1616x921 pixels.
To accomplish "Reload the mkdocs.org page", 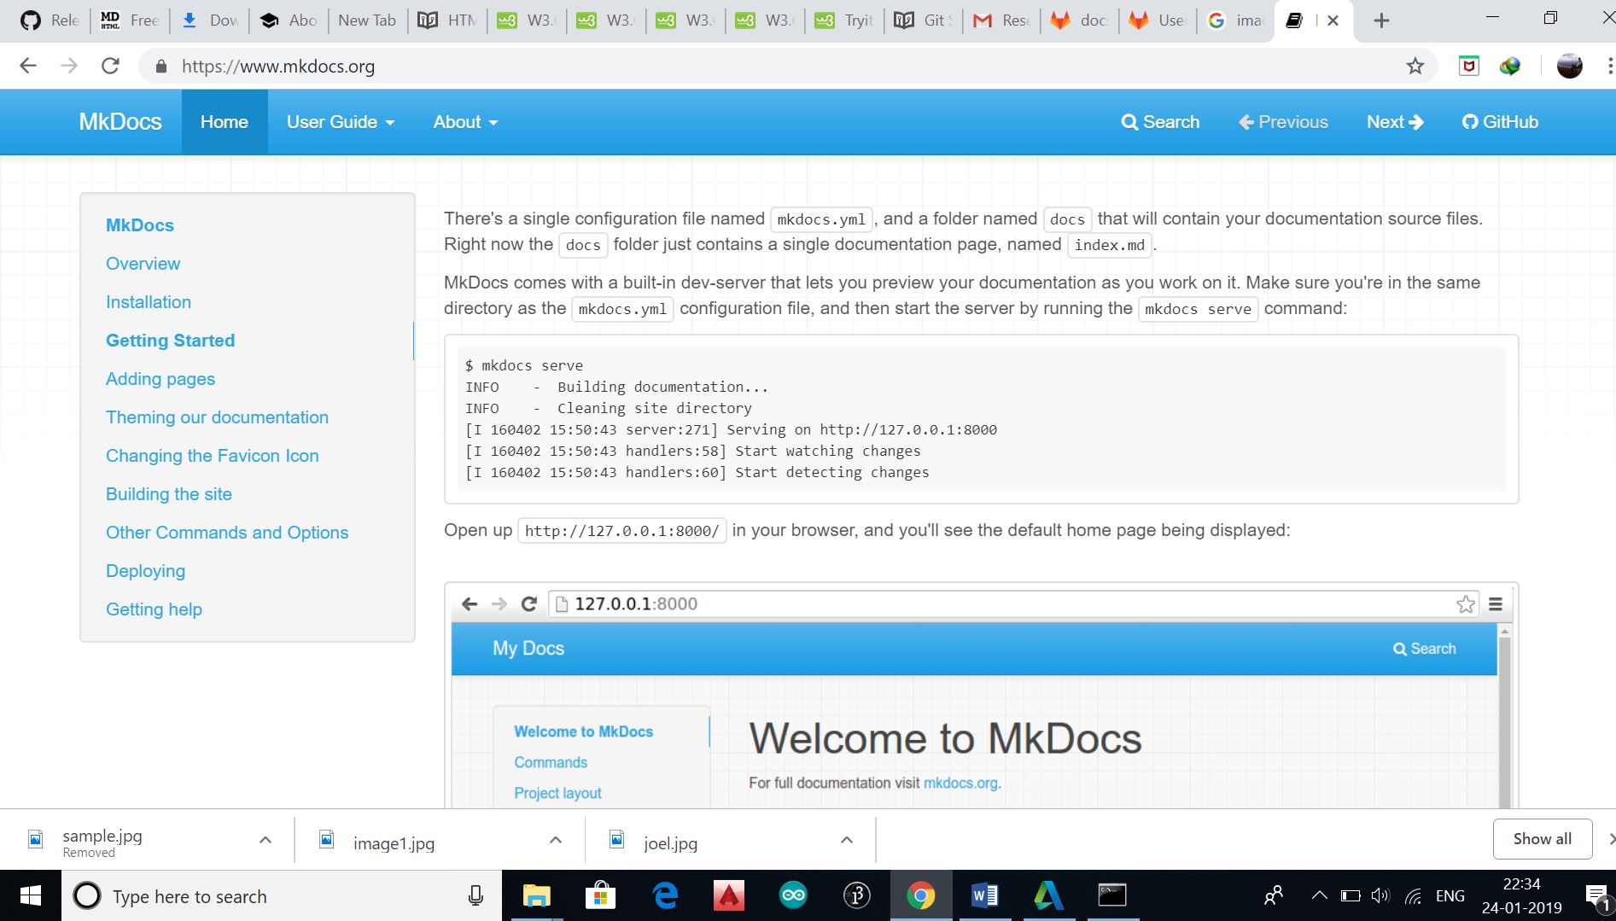I will click(x=110, y=66).
